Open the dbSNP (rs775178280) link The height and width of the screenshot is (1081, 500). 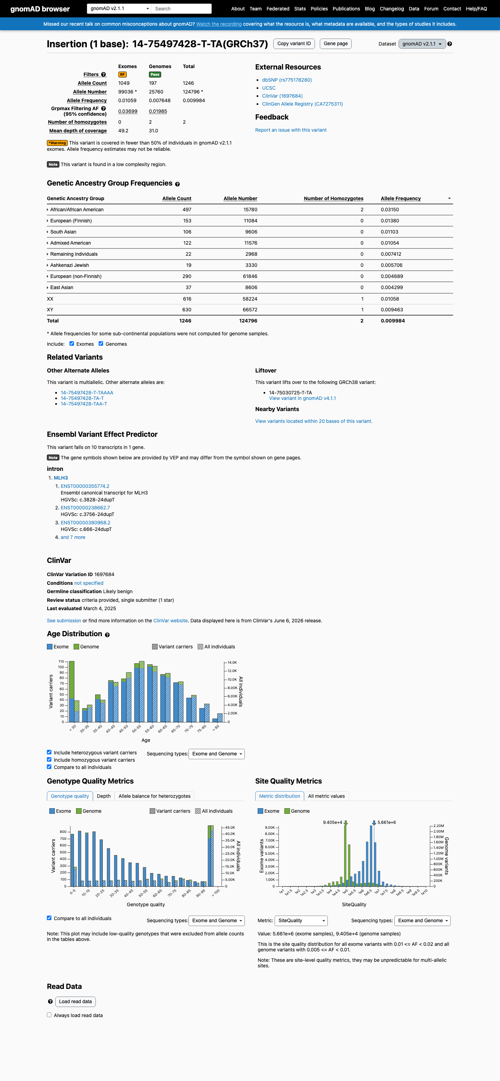point(287,80)
